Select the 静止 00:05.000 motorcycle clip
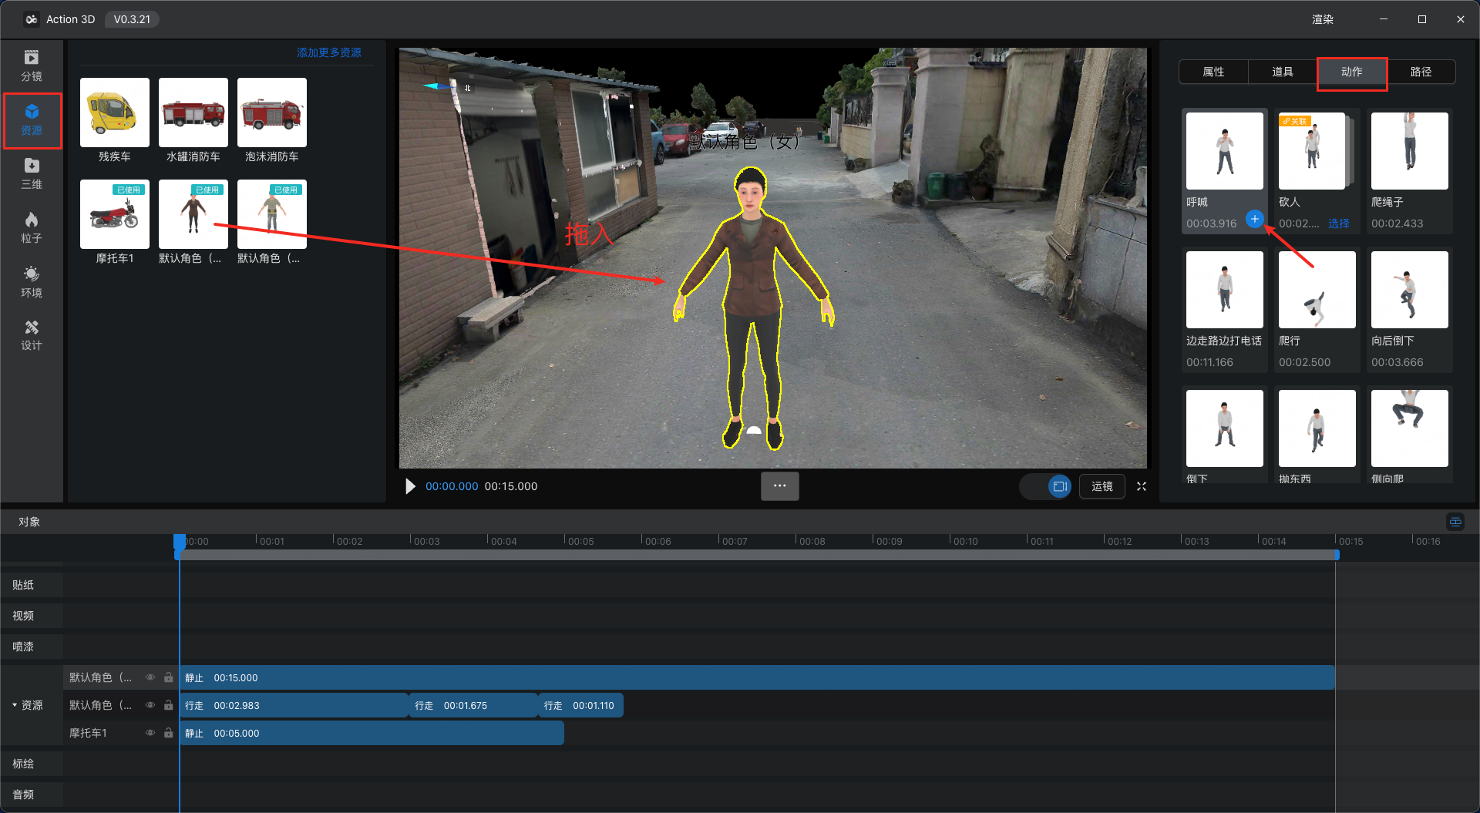This screenshot has width=1480, height=813. coord(372,733)
